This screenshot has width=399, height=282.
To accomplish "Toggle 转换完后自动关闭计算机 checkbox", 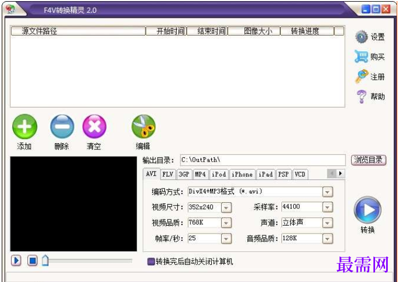I will point(151,261).
